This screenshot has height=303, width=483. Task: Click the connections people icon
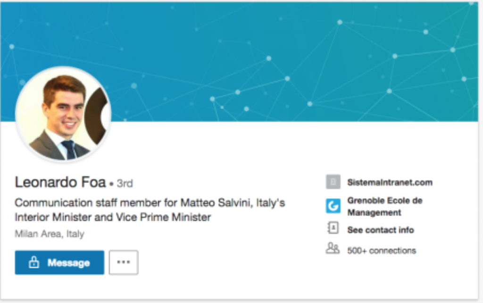[x=333, y=249]
